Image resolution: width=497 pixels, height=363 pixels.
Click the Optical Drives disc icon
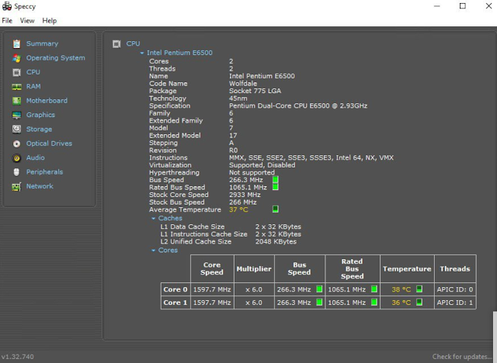(x=16, y=143)
